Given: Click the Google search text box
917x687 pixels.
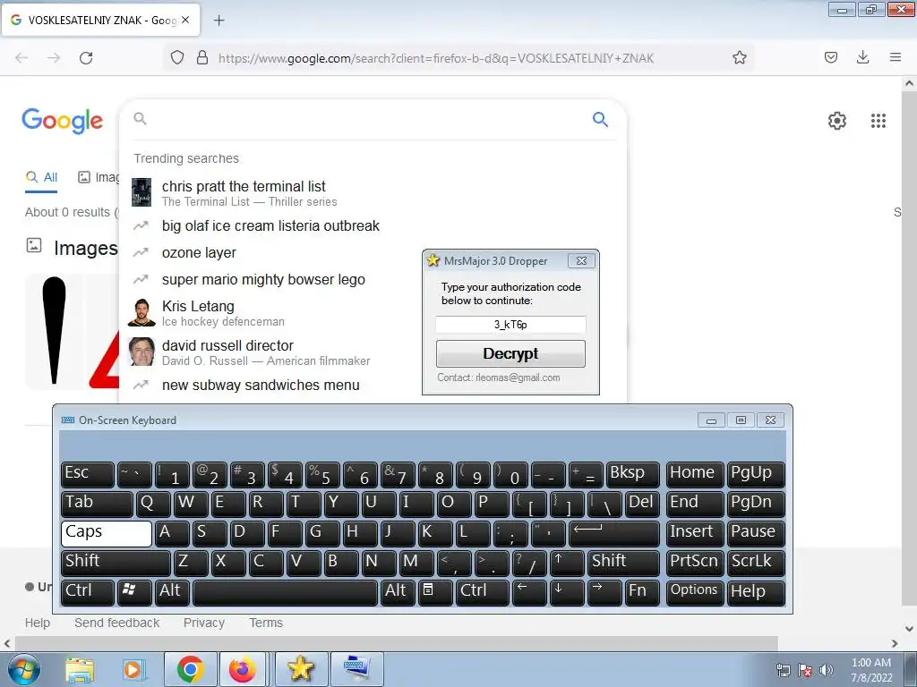Looking at the screenshot, I should tap(368, 119).
